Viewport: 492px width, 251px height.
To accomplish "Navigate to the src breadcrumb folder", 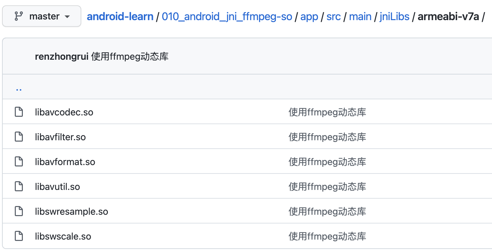I will (x=333, y=16).
